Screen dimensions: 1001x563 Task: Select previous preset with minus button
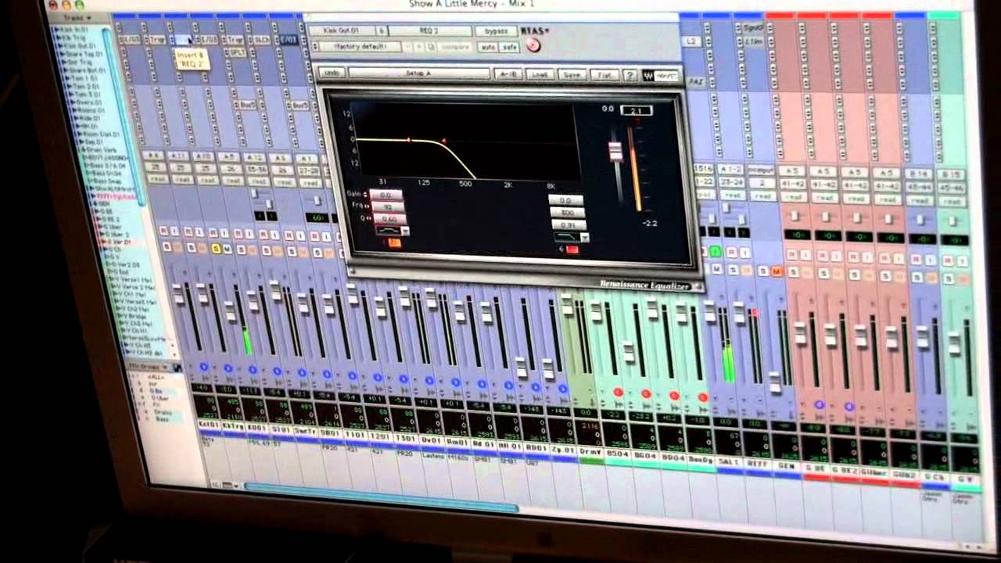click(x=409, y=47)
